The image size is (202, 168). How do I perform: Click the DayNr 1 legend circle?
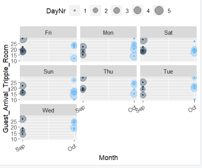pyautogui.click(x=75, y=11)
